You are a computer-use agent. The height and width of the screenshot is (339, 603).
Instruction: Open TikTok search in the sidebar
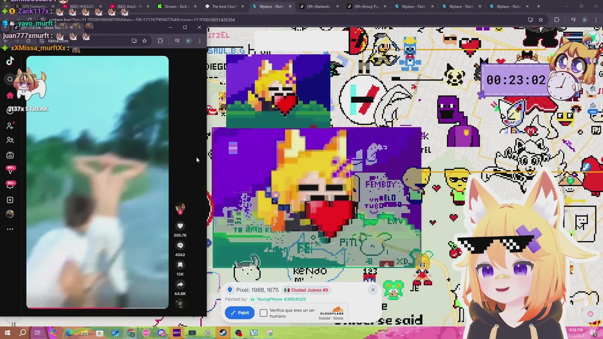pyautogui.click(x=10, y=79)
